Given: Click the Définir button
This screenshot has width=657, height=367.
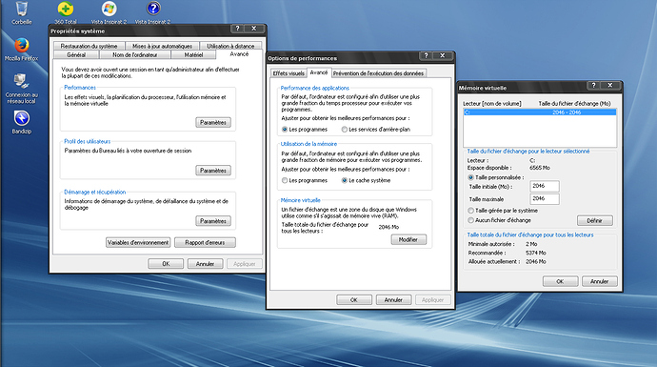Looking at the screenshot, I should click(x=594, y=220).
